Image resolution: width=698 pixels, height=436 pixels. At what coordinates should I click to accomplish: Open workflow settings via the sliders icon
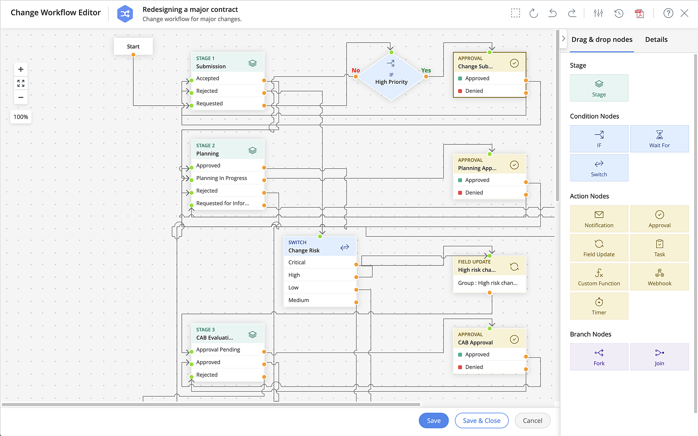598,13
